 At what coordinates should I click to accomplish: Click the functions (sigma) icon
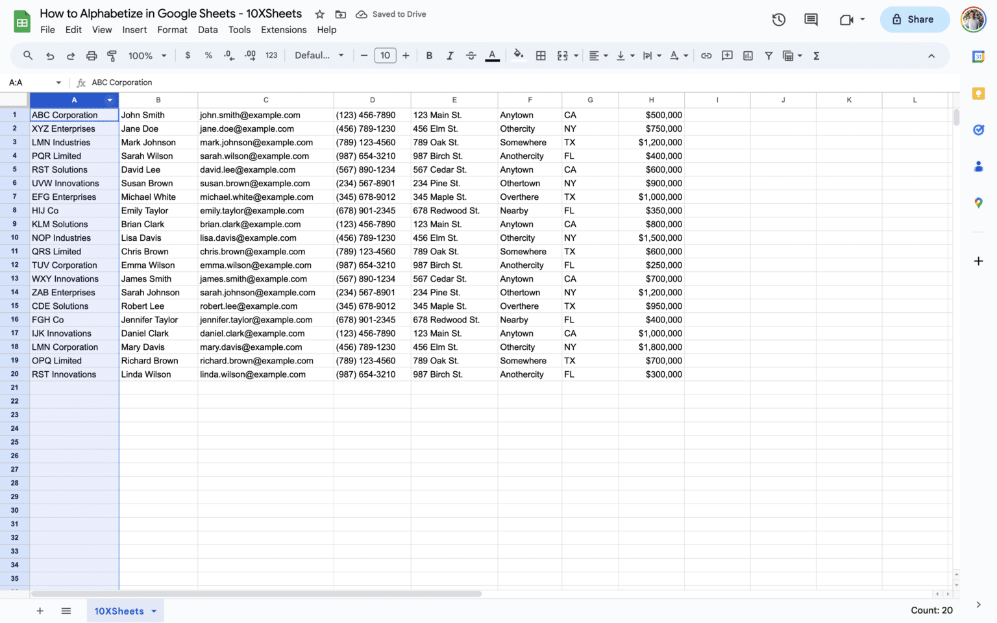pos(816,56)
